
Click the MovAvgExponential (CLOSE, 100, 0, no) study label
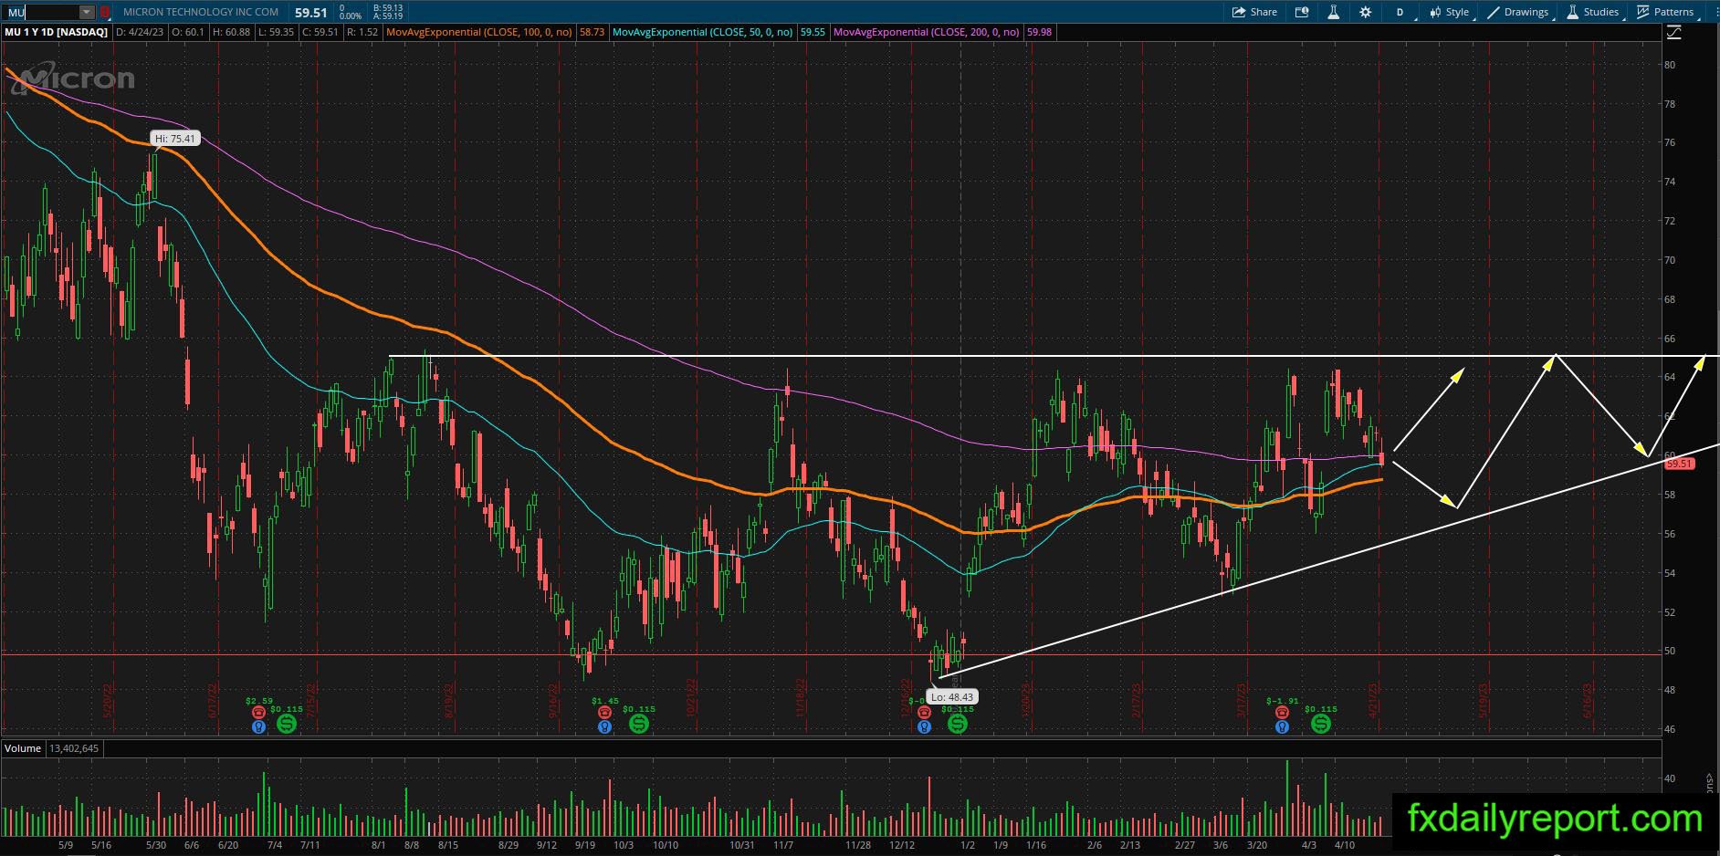(479, 32)
